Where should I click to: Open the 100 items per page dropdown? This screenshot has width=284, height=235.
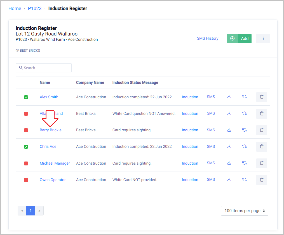245,211
